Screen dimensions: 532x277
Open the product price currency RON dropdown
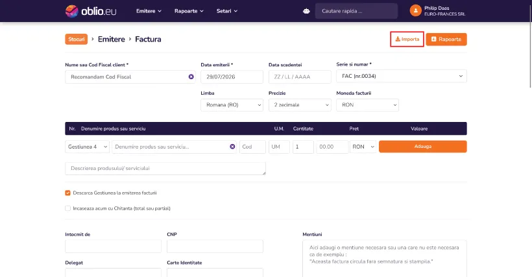(x=363, y=147)
